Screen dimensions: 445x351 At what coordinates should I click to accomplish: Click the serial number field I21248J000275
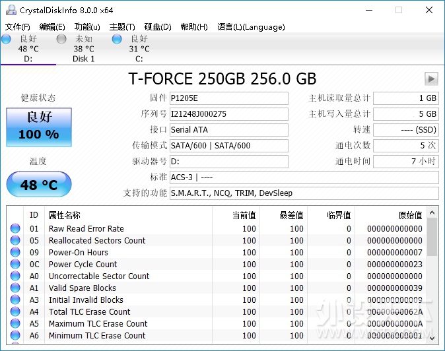[x=229, y=114]
